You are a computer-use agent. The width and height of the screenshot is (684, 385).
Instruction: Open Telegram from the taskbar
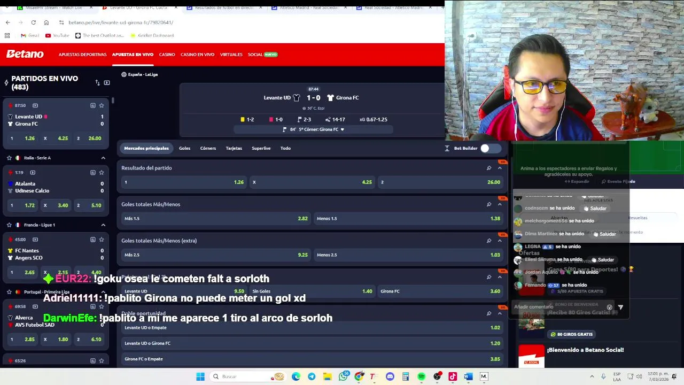pyautogui.click(x=312, y=376)
